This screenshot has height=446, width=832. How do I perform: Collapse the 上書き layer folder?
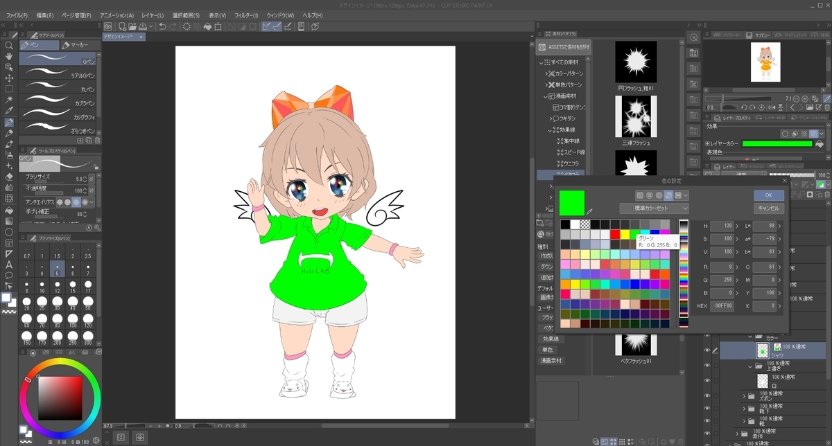pos(749,366)
